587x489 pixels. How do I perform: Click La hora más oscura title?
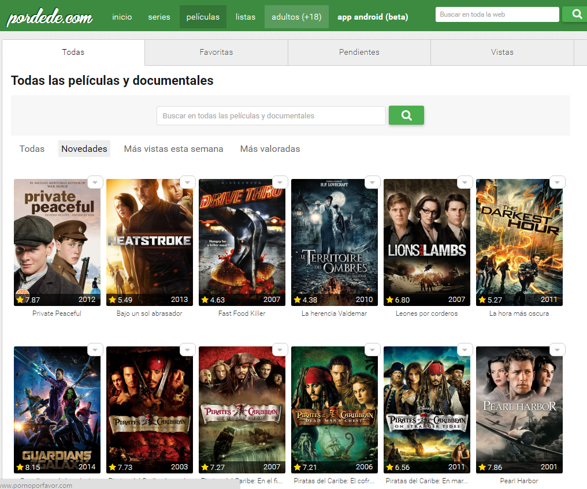(519, 313)
